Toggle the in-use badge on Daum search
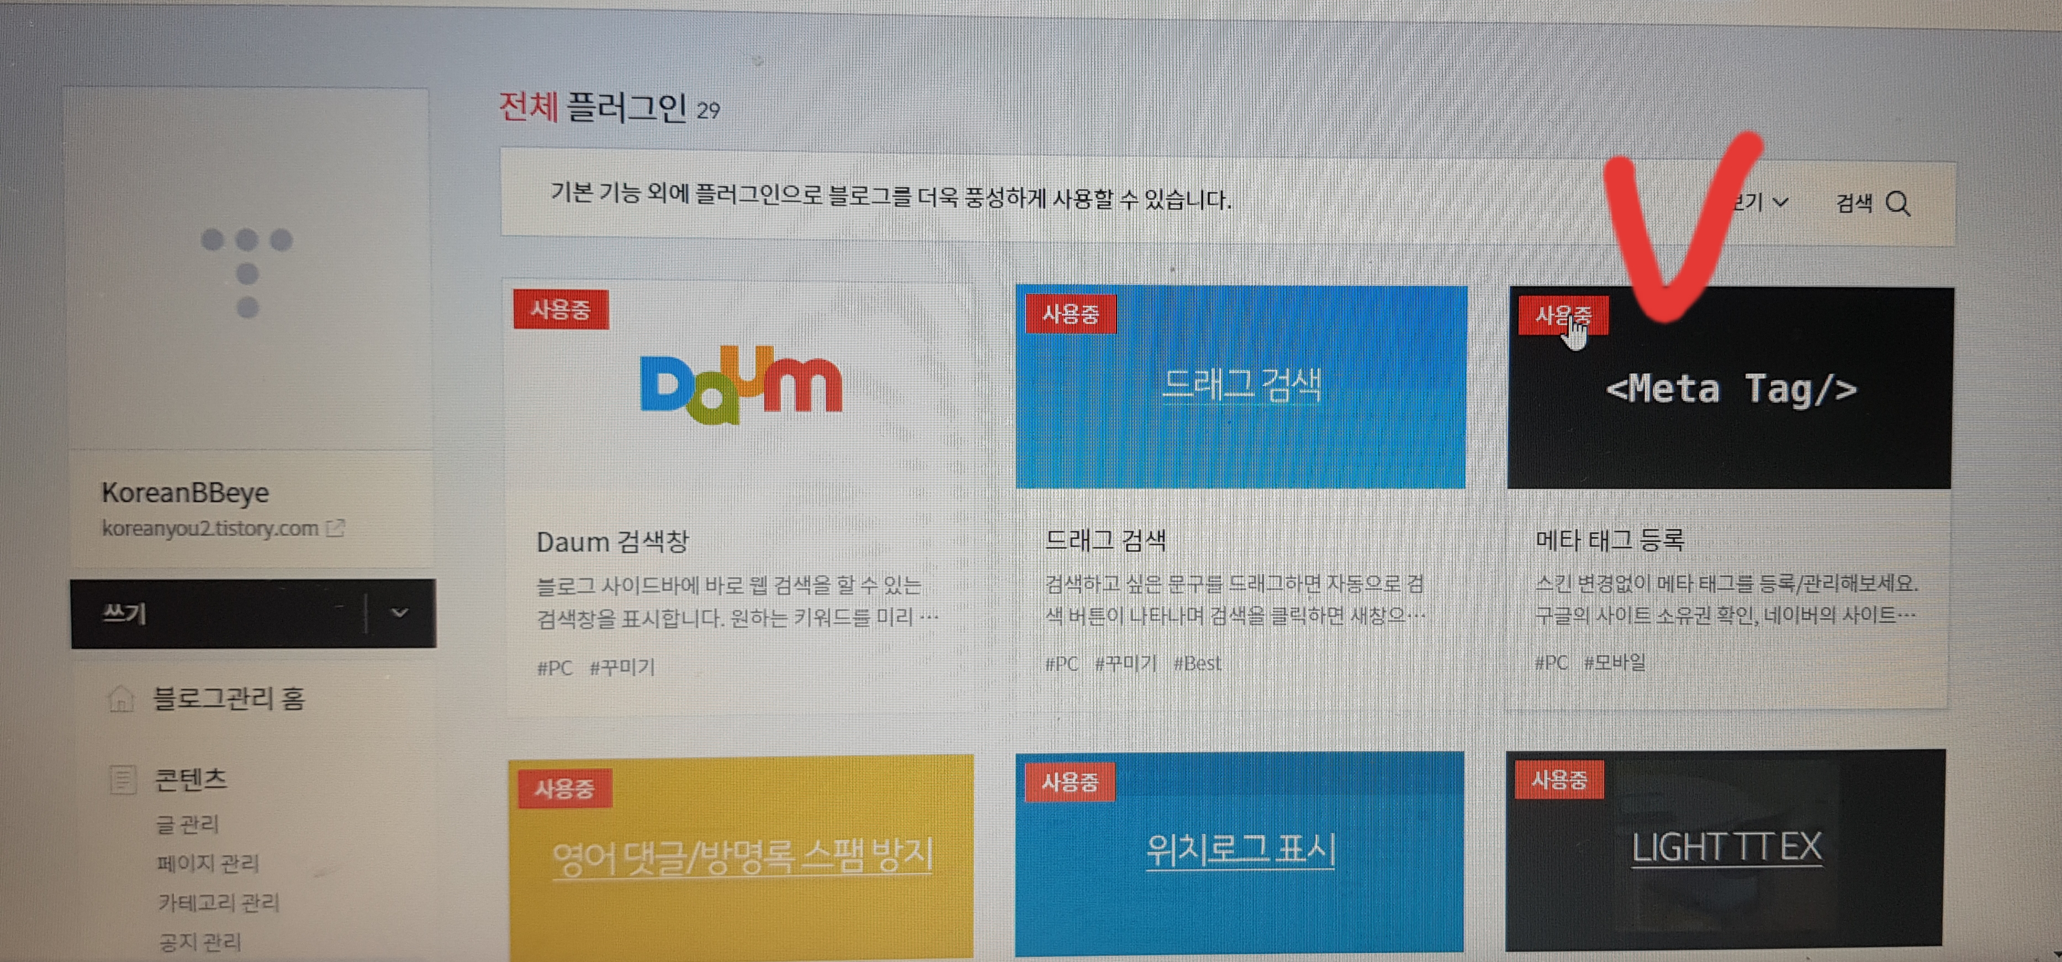Viewport: 2062px width, 962px height. tap(561, 310)
